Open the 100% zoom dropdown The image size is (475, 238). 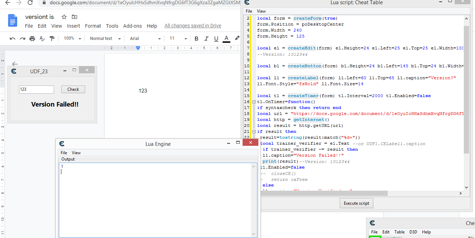pyautogui.click(x=73, y=39)
